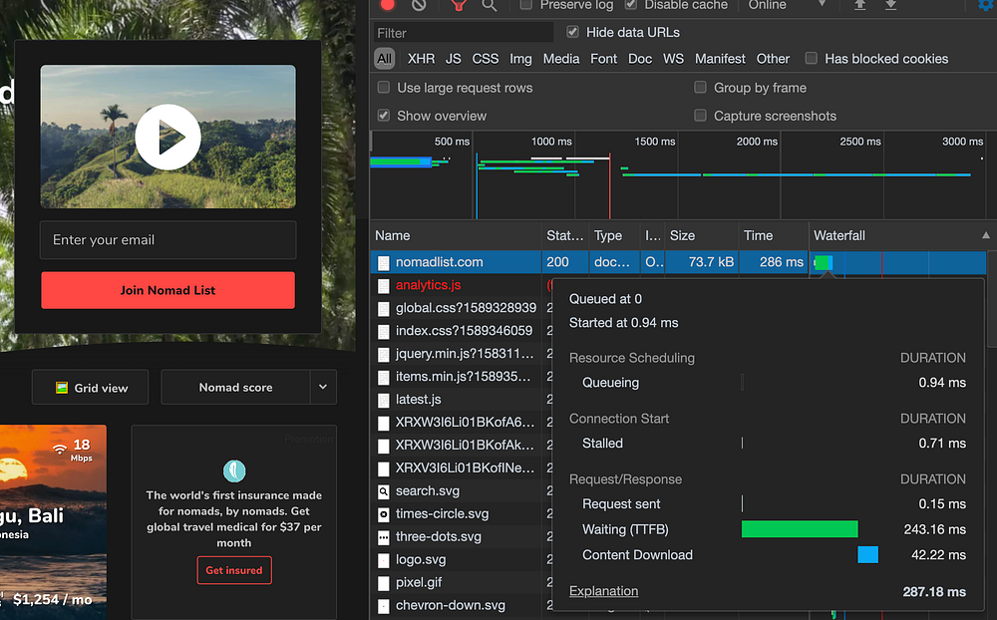The image size is (997, 620).
Task: Click the analytics.js file icon
Action: click(x=384, y=285)
